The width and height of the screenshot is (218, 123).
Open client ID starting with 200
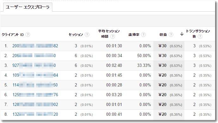[35, 46]
